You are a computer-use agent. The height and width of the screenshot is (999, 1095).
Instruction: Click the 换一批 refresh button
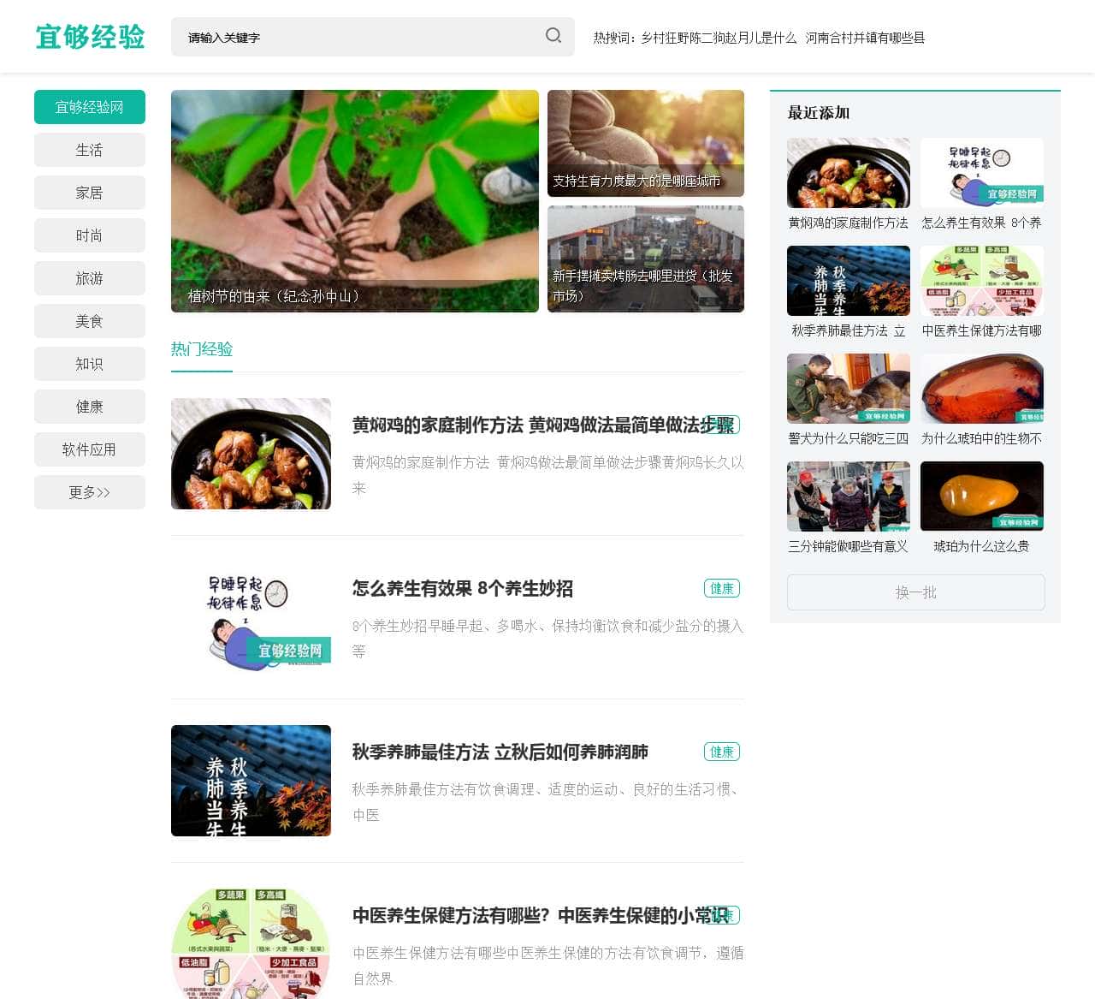916,592
